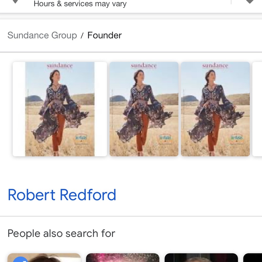Select the Founder breadcrumb label

[104, 35]
